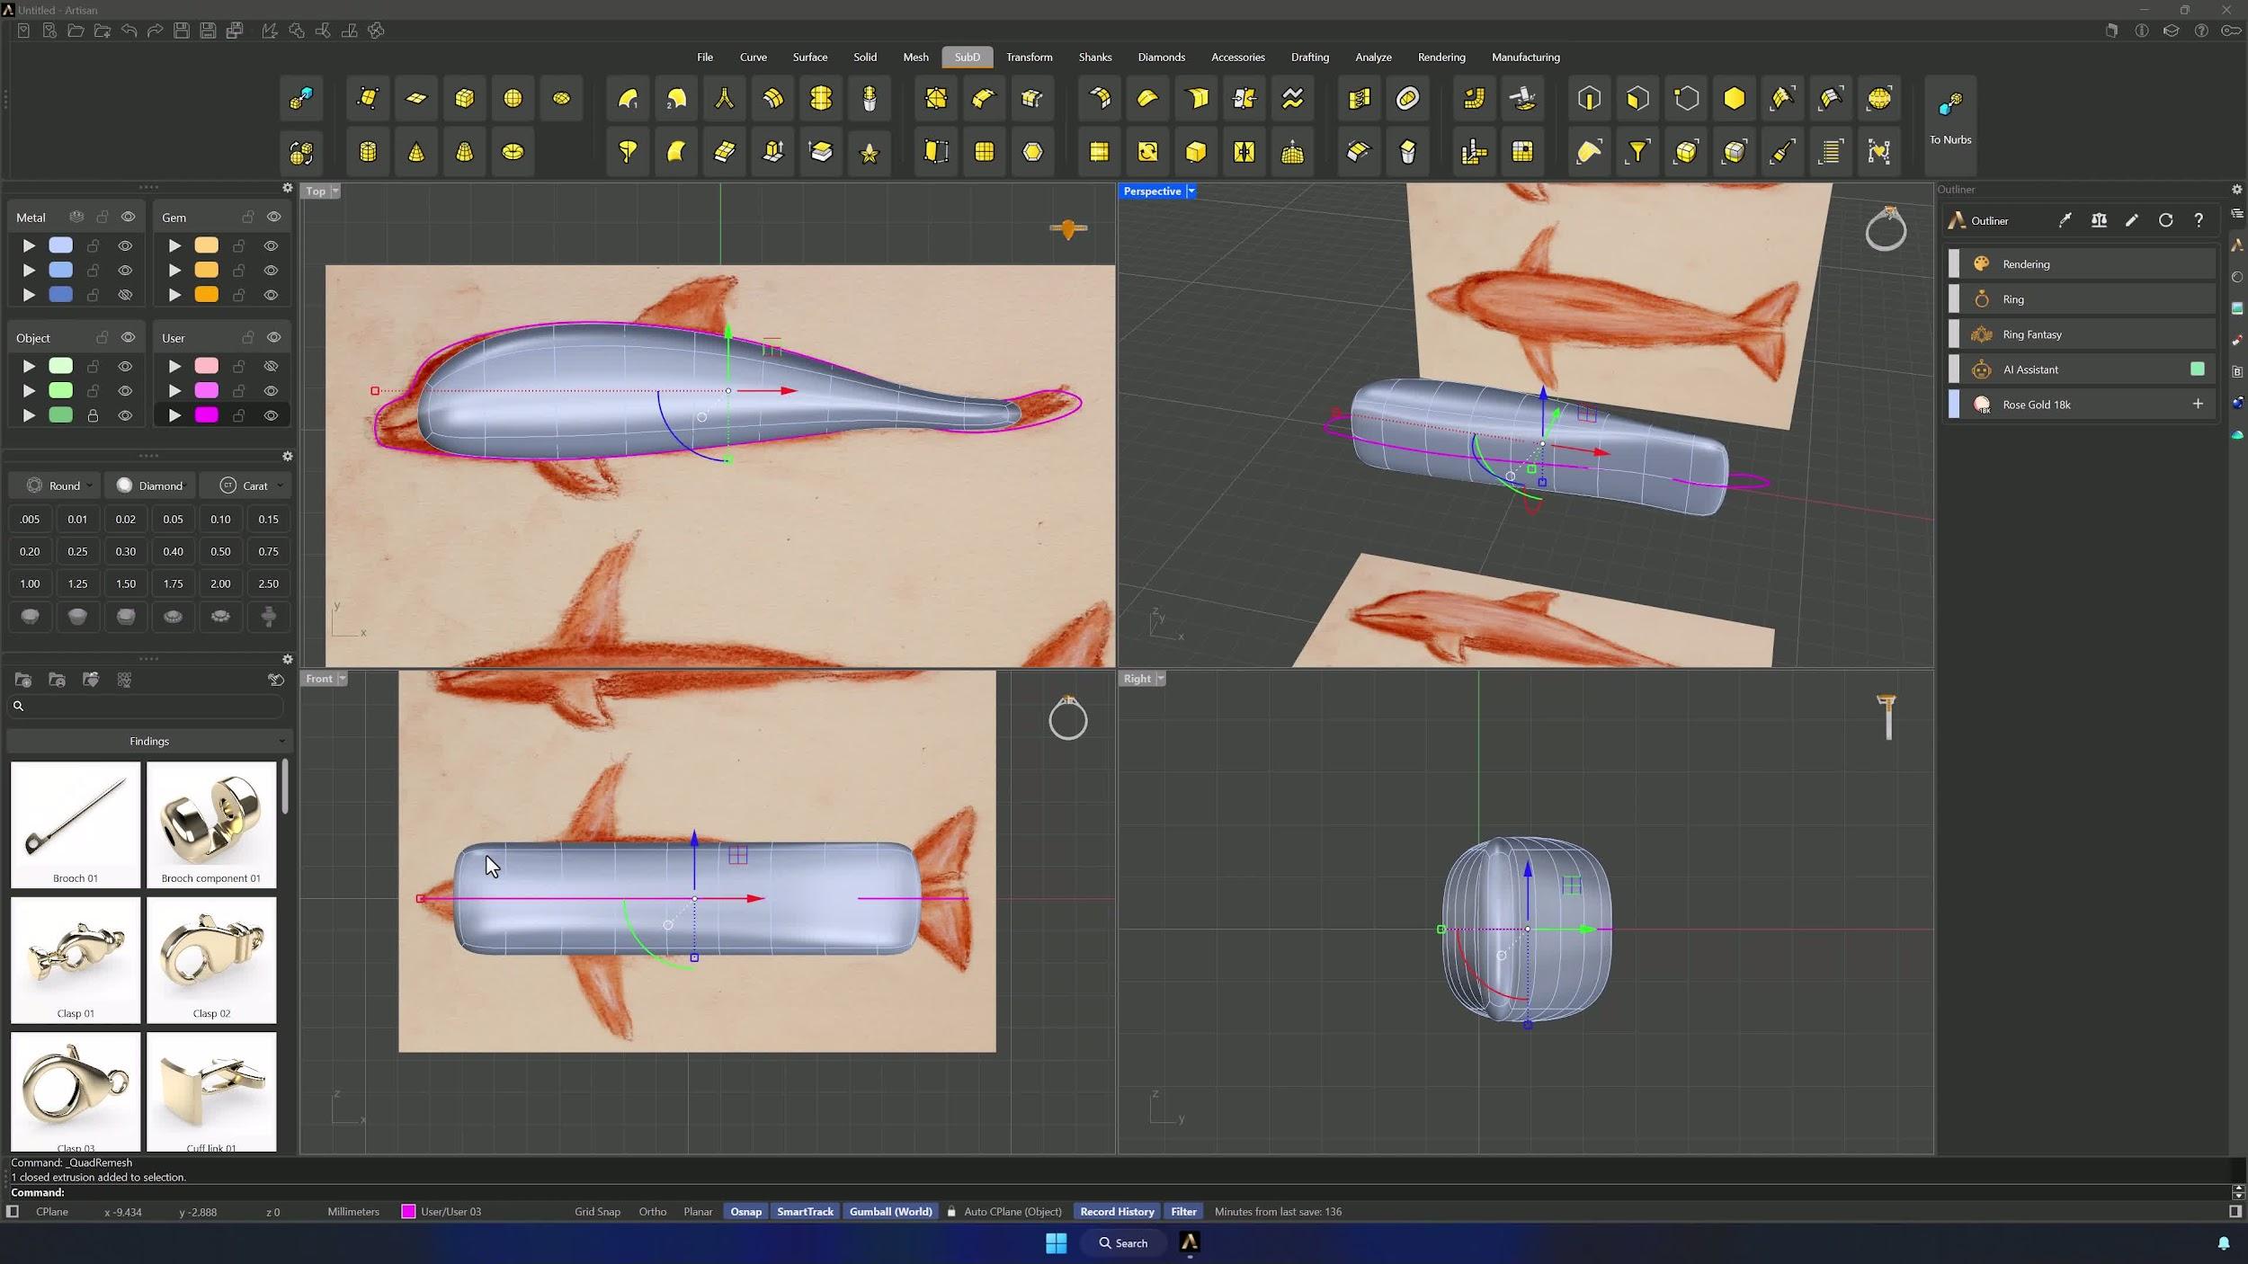Click the Outliner help question mark
The height and width of the screenshot is (1264, 2248).
click(2199, 220)
